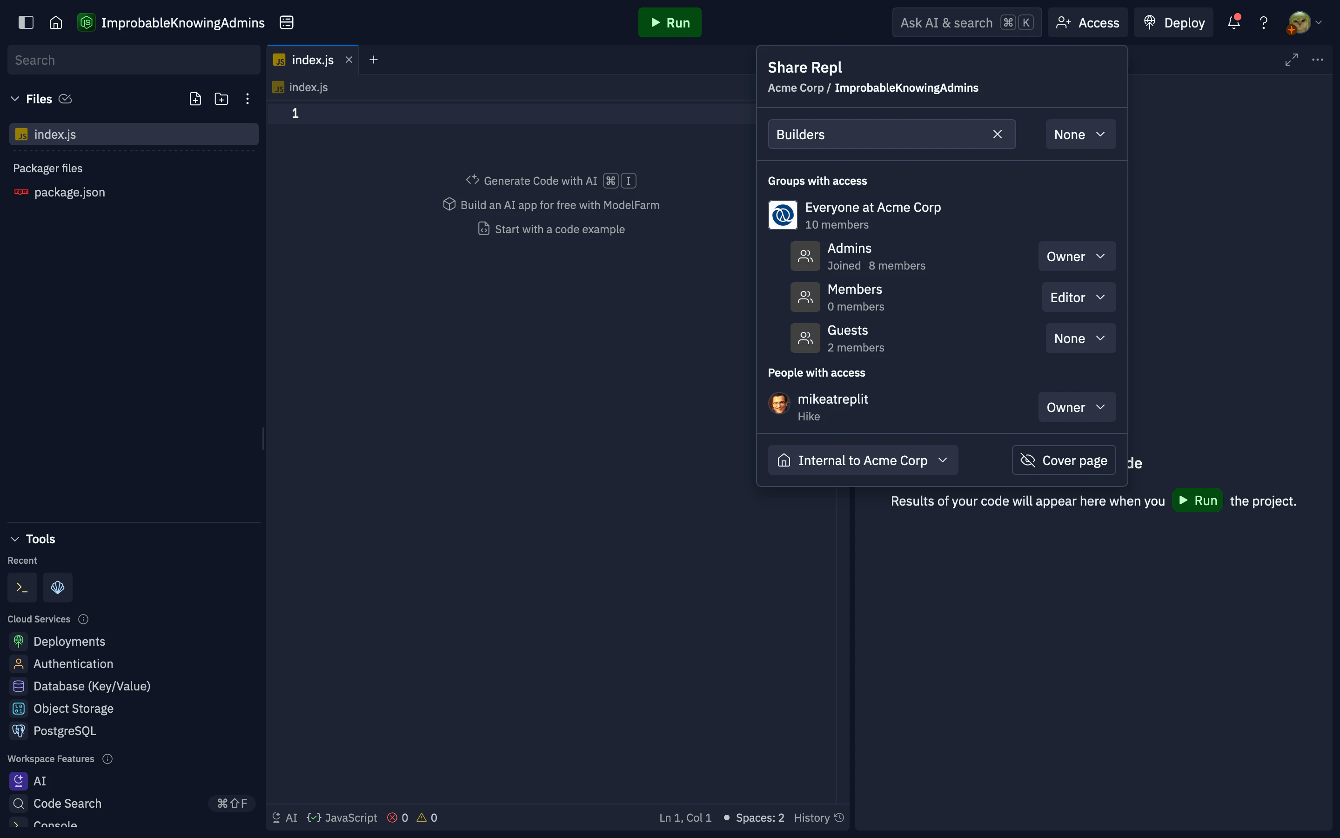Select index.js in the file tree
This screenshot has height=838, width=1340.
(x=134, y=134)
